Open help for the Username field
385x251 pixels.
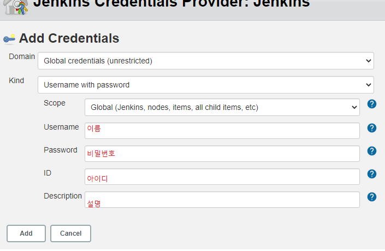(372, 128)
